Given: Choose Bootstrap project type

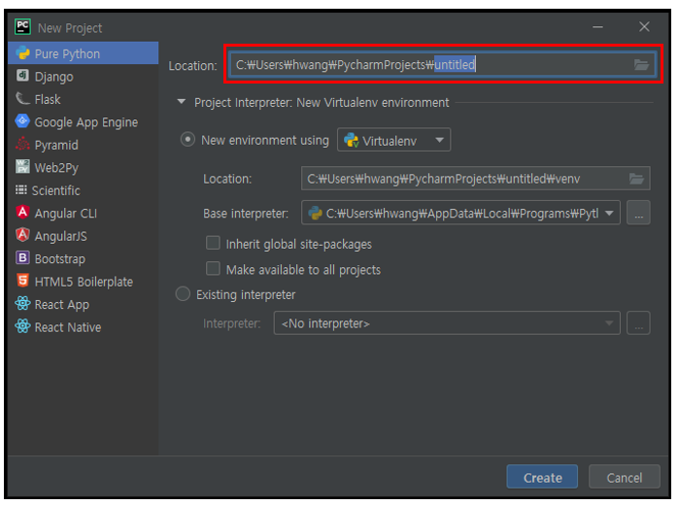Looking at the screenshot, I should [84, 258].
